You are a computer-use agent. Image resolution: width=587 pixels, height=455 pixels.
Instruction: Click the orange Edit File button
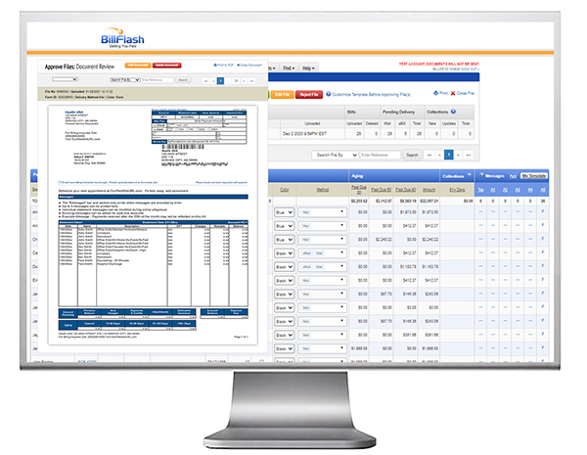283,94
